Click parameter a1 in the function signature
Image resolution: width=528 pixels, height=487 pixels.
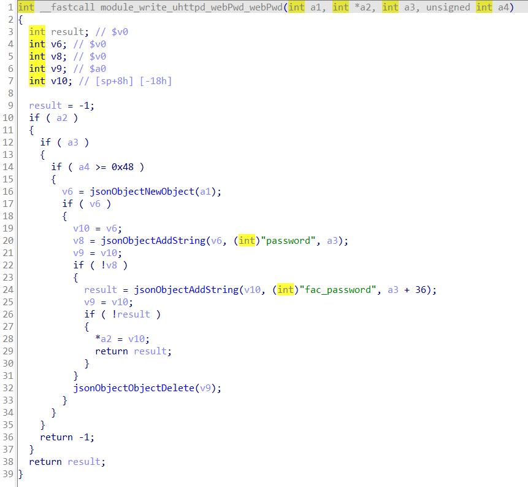coord(316,7)
